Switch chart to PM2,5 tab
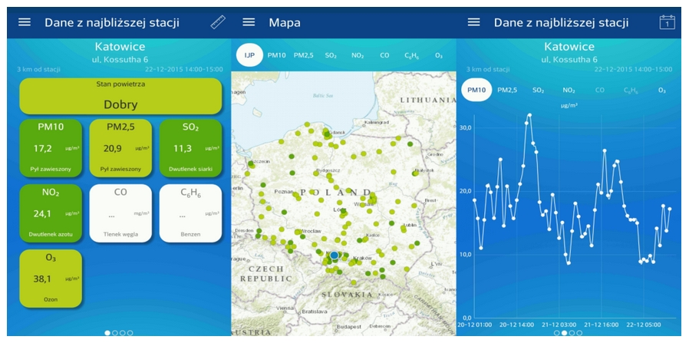The image size is (689, 343). coord(507,90)
